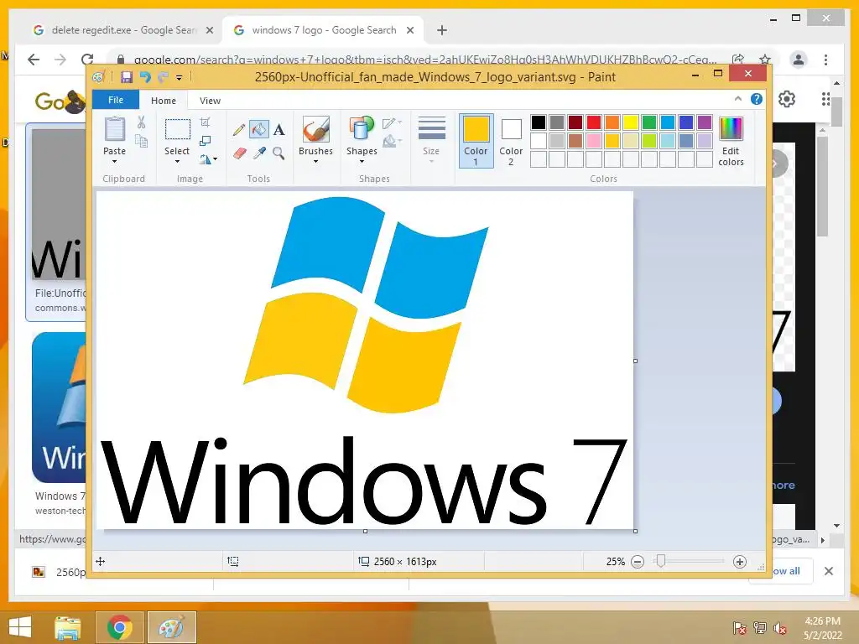Expand the Brushes dropdown arrow
859x644 pixels.
(x=316, y=162)
